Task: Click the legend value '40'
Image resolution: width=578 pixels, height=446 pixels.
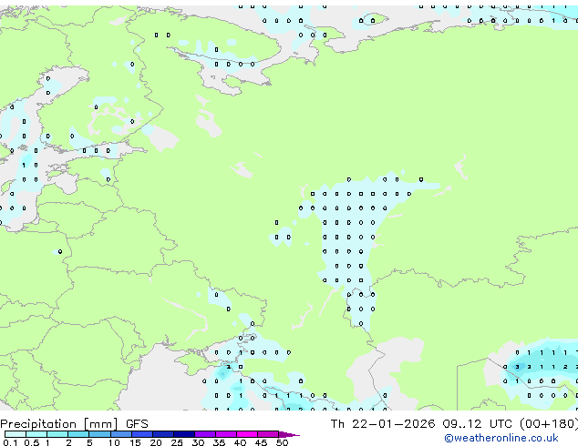Action: click(x=240, y=442)
